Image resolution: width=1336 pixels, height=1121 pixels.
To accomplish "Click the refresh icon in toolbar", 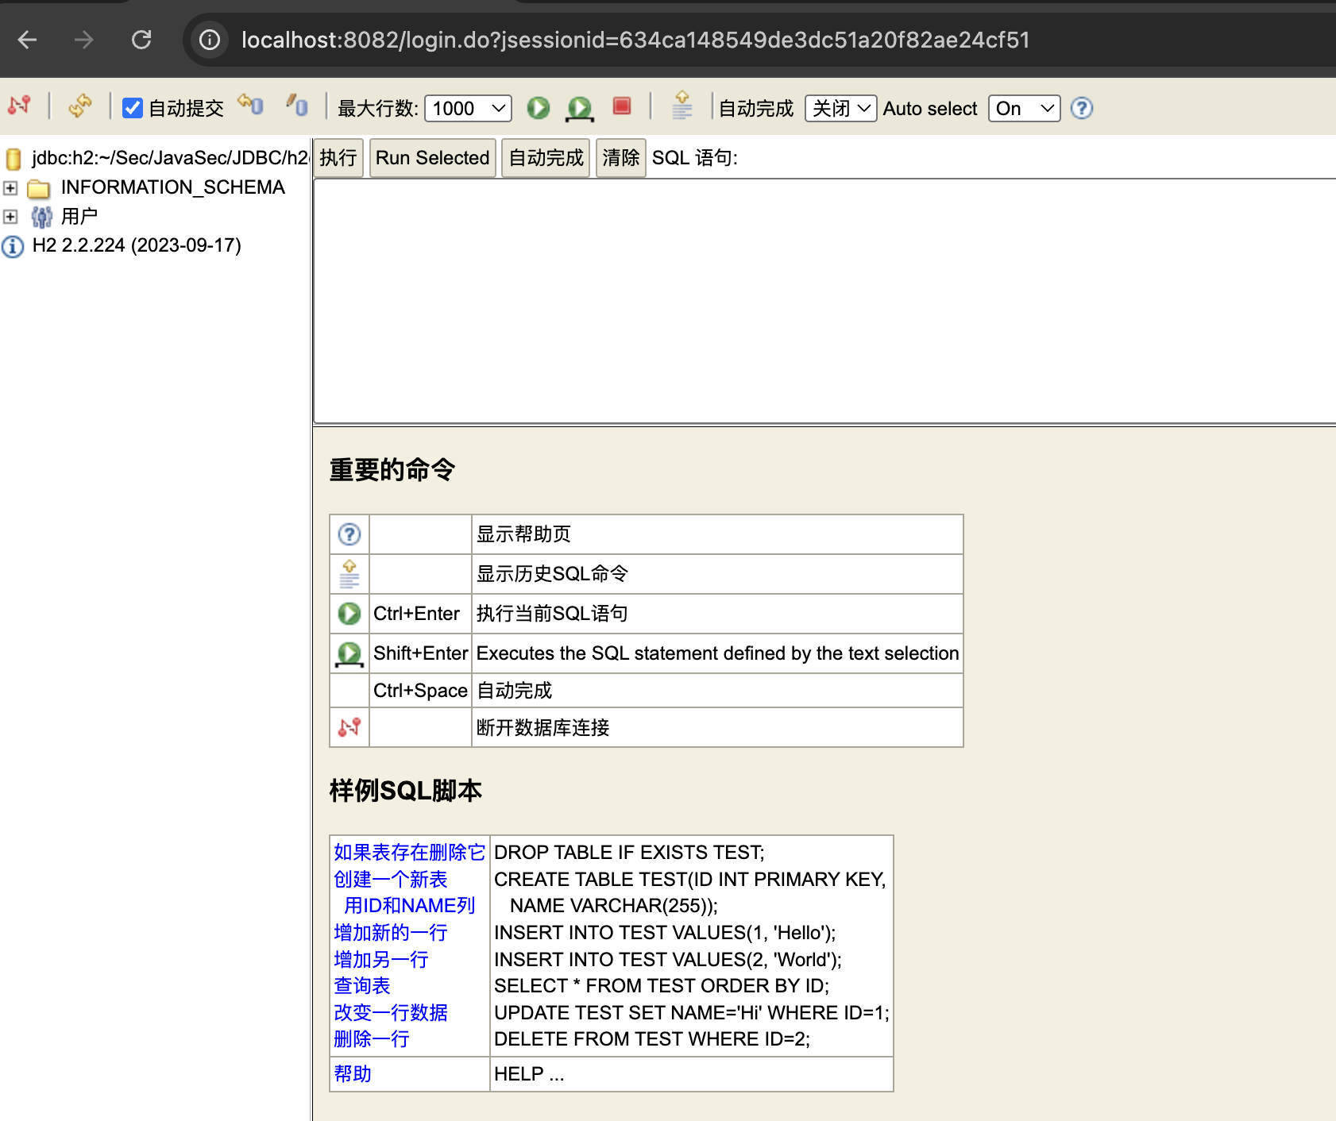I will click(x=79, y=106).
